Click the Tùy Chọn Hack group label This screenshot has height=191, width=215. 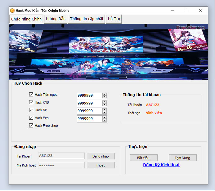28,83
